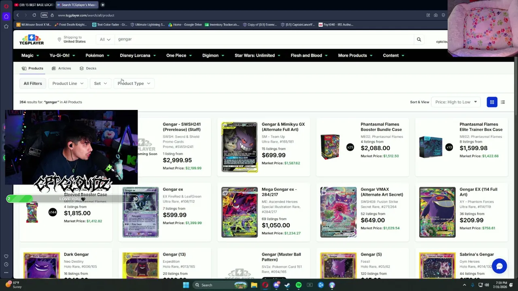Image resolution: width=518 pixels, height=291 pixels.
Task: Open a new browser tab
Action: (103, 5)
